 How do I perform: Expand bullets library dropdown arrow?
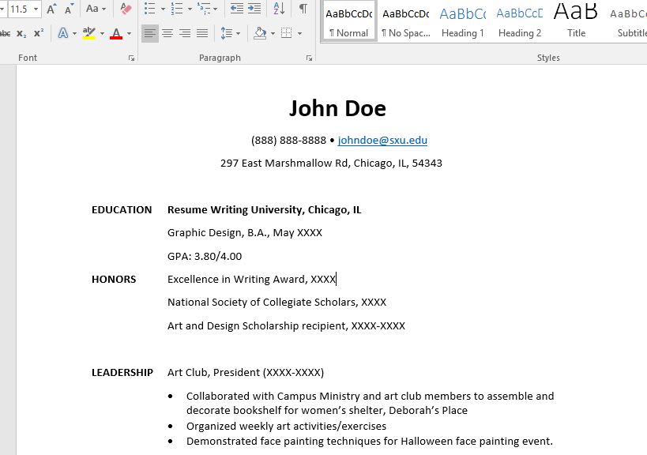click(163, 9)
